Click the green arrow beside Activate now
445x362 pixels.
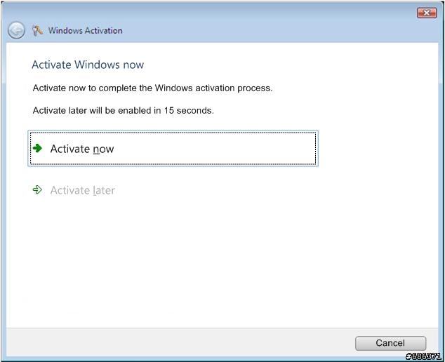tap(37, 148)
